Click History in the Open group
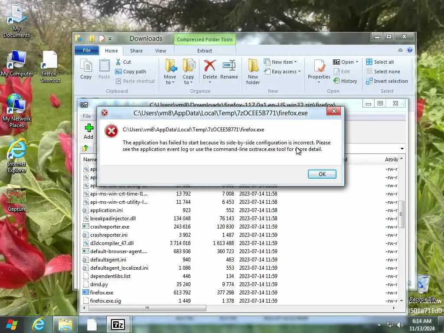Screen dimensions: 444x333 (345, 81)
